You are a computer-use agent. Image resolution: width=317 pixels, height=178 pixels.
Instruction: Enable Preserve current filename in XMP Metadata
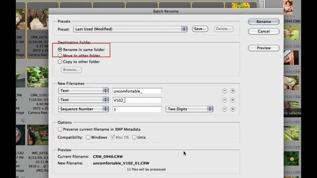pyautogui.click(x=60, y=129)
